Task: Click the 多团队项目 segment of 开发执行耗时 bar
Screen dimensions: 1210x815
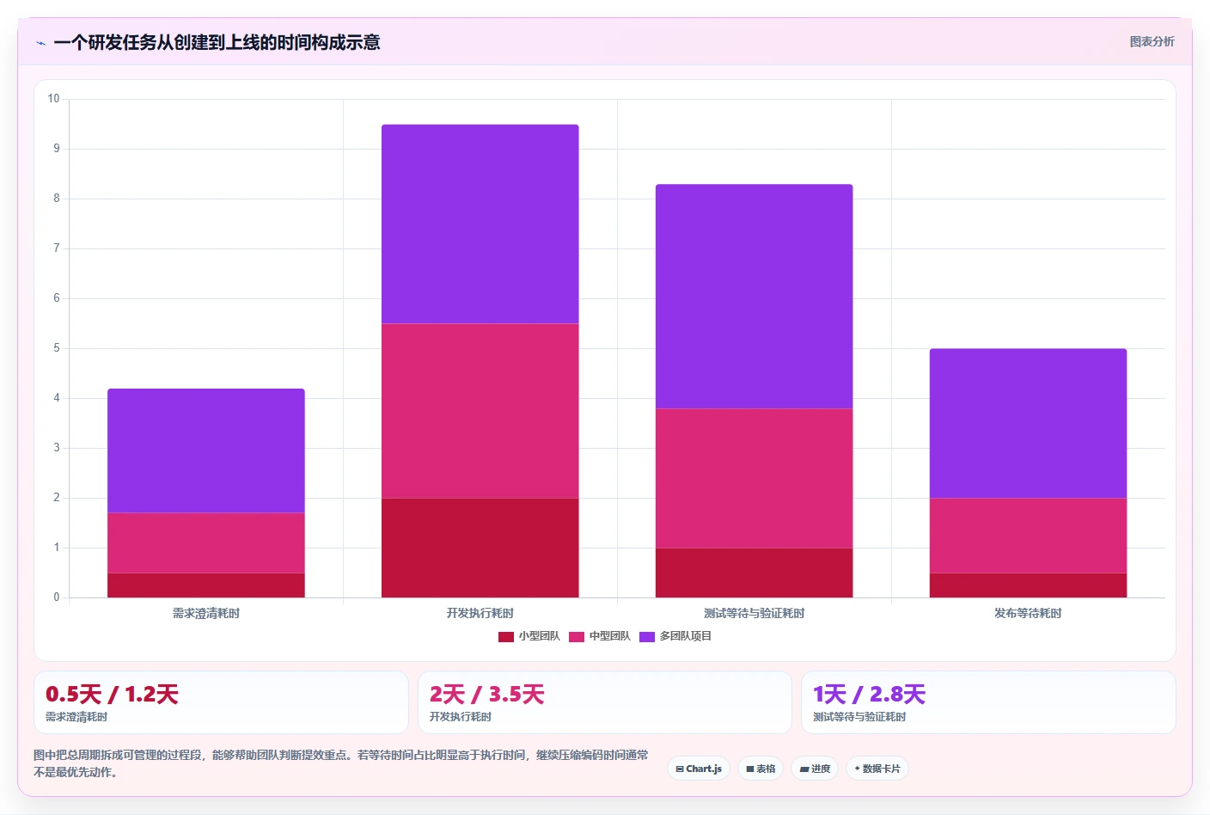Action: pos(480,224)
